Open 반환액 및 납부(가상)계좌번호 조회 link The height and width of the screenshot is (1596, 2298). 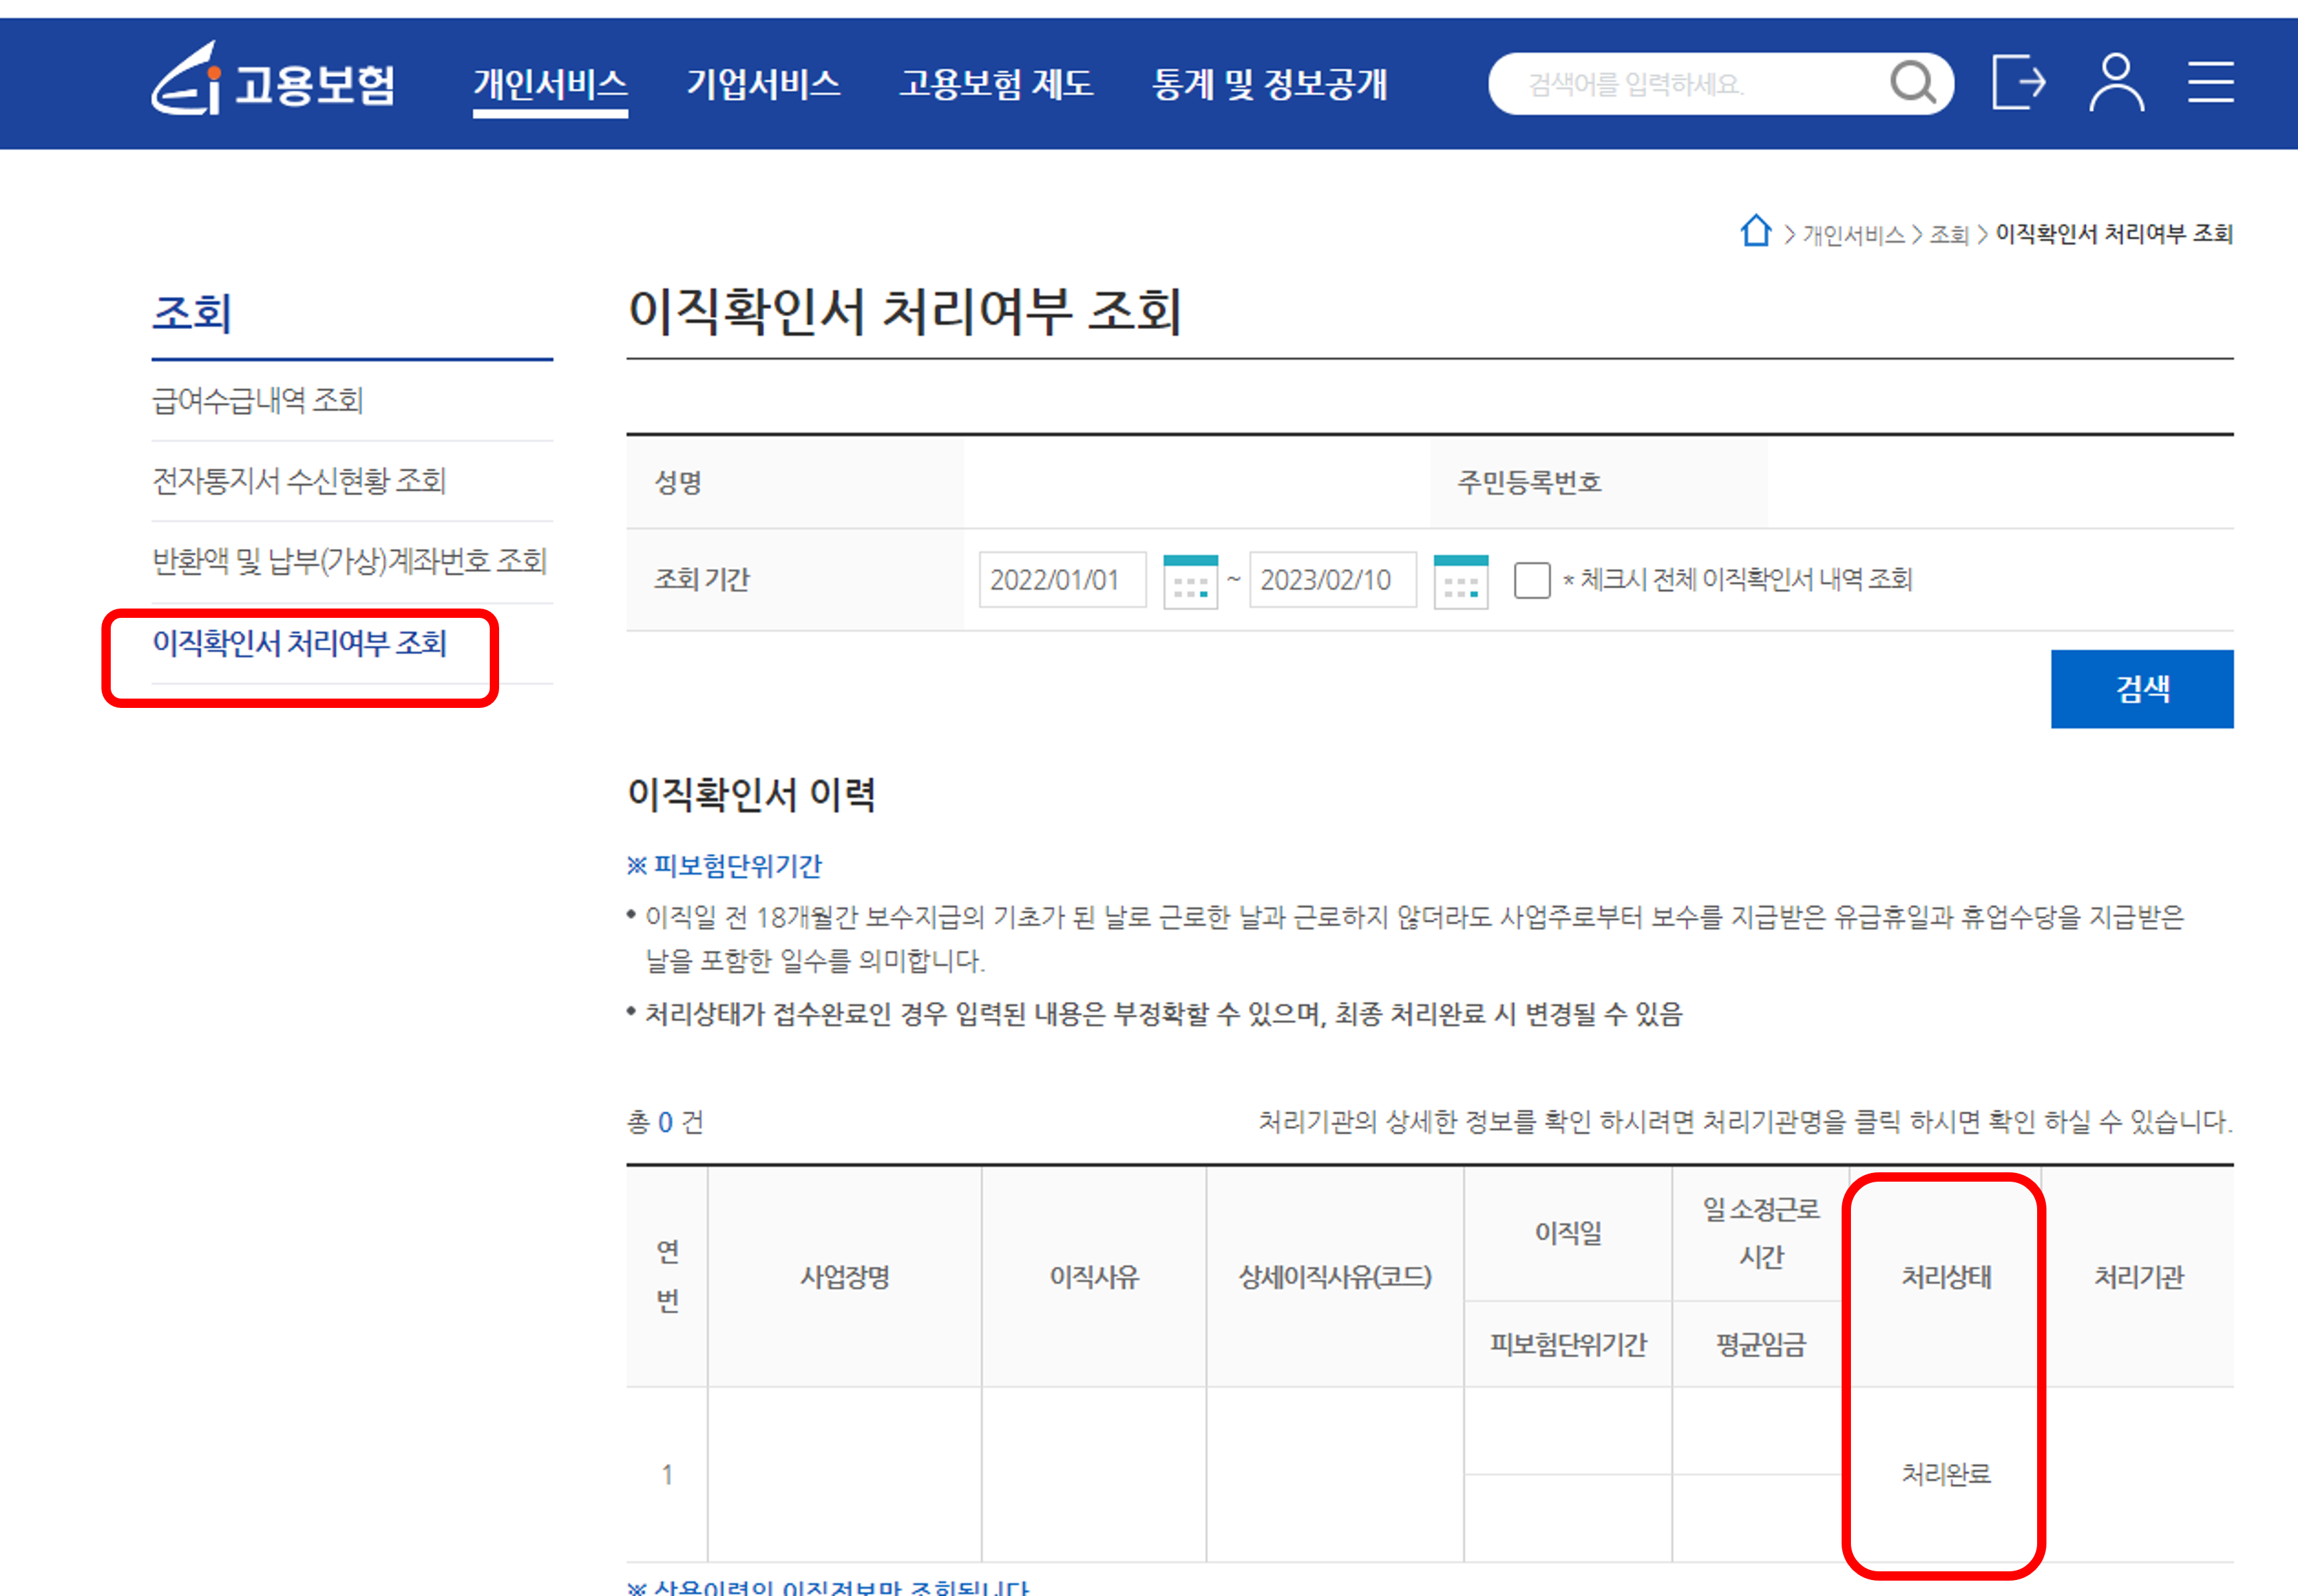349,561
